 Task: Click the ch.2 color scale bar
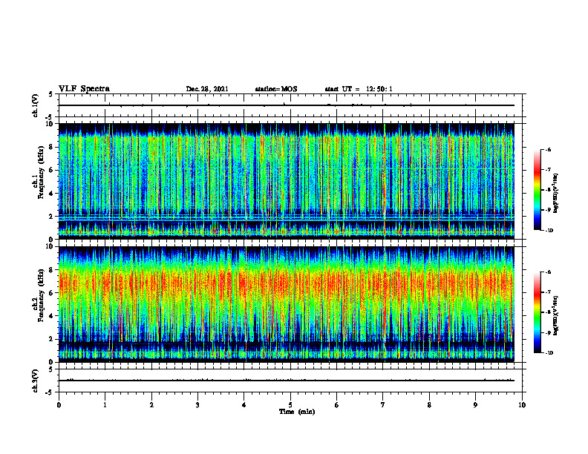pyautogui.click(x=538, y=312)
